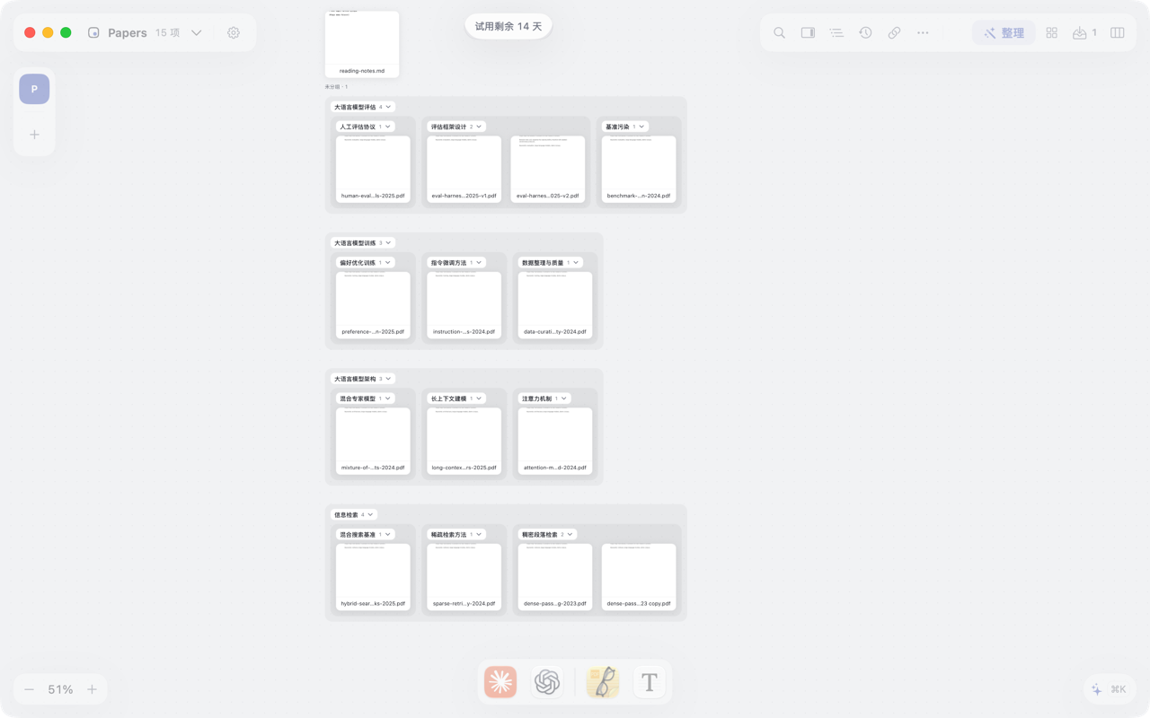This screenshot has width=1150, height=718.
Task: Open canvas settings gear next to Papers
Action: (x=234, y=33)
